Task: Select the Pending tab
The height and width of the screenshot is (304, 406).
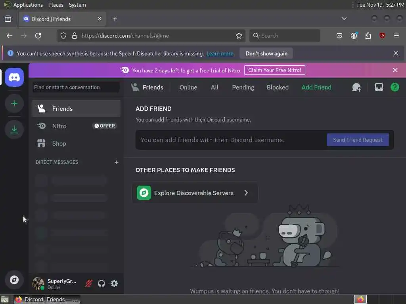Action: 243,87
